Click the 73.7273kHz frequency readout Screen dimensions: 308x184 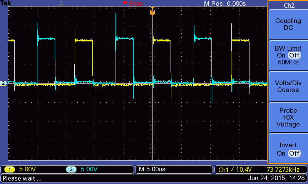point(283,169)
